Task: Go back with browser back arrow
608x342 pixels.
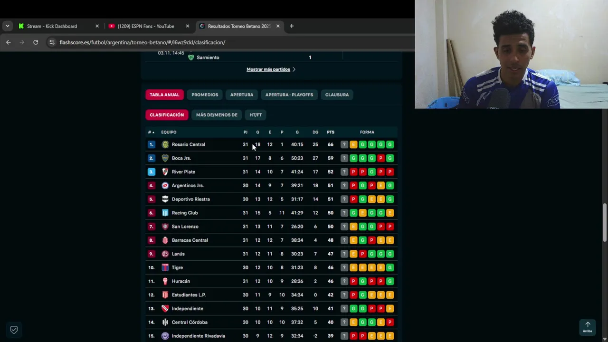Action: coord(8,42)
